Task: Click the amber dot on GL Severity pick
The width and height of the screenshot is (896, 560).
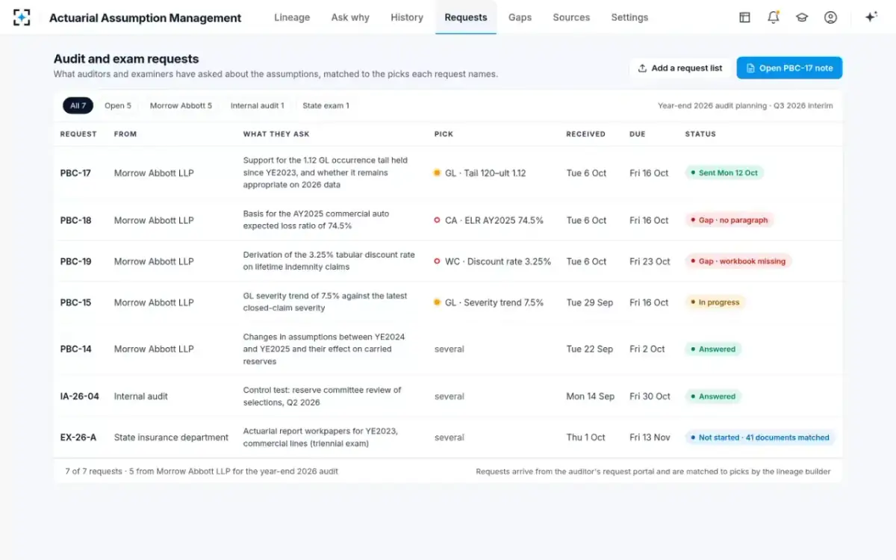Action: (x=437, y=302)
